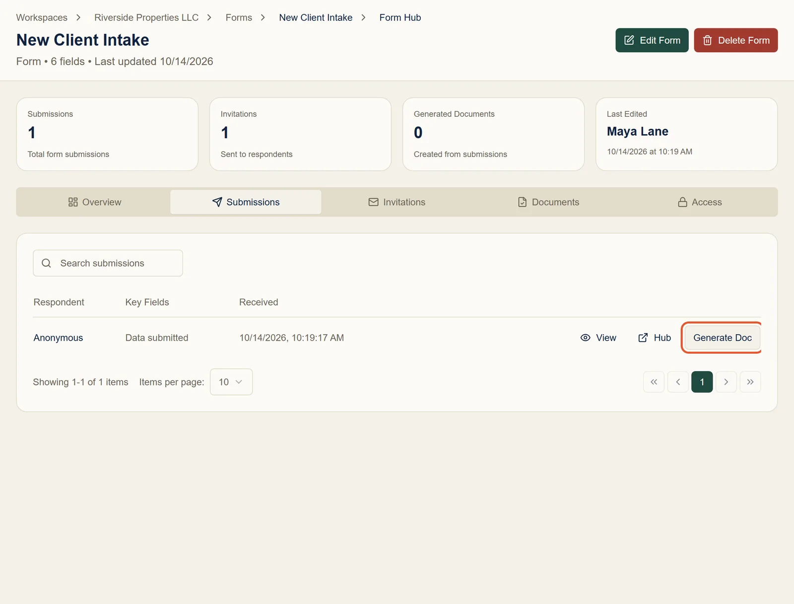Click the Invitations stat card

point(300,134)
